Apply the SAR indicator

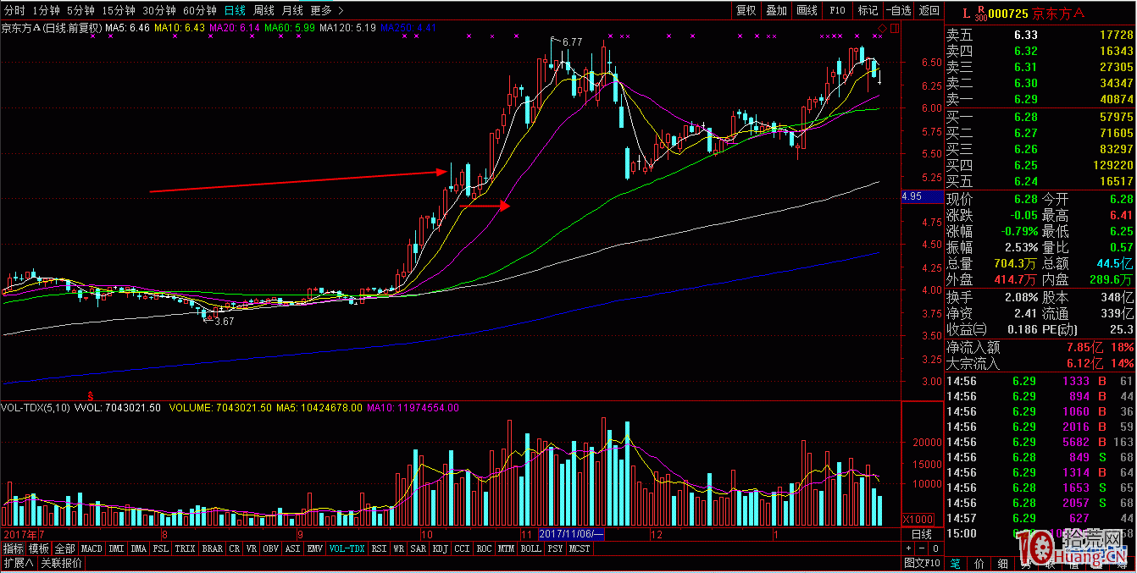[419, 548]
